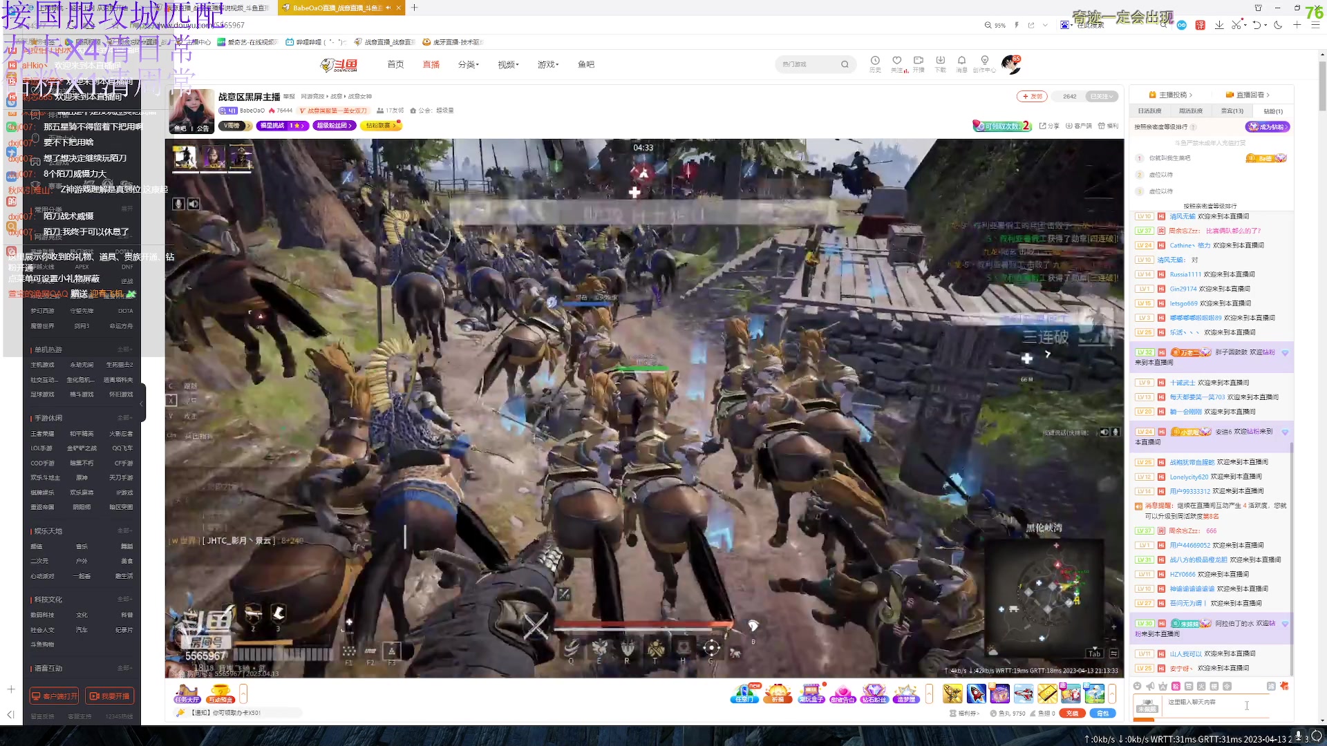Screen dimensions: 1327x746
Task: Switch to the 贵宾(13) tab
Action: tap(1232, 111)
